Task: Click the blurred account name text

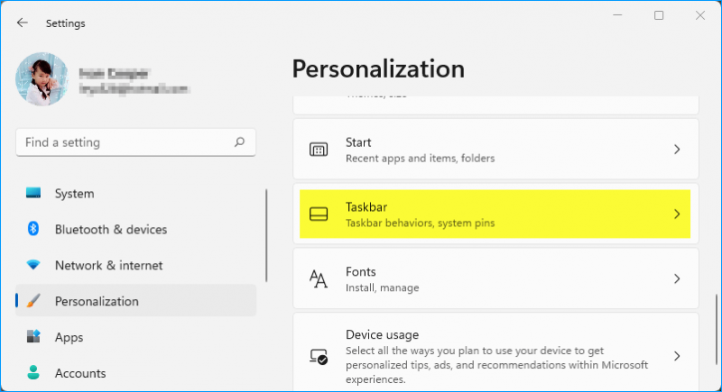Action: 114,74
